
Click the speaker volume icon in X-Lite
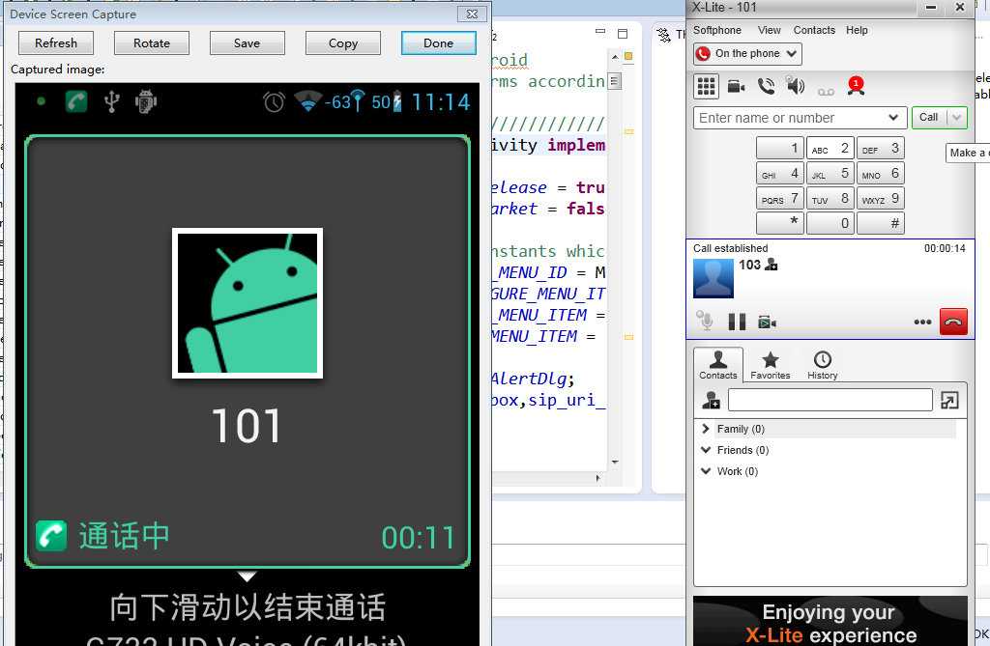(796, 85)
